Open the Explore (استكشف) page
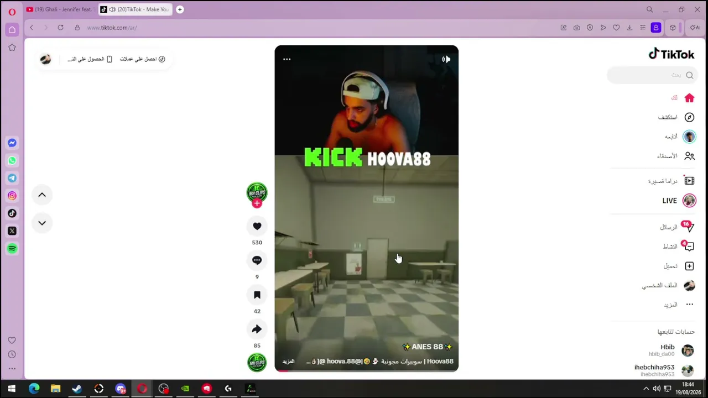 676,117
